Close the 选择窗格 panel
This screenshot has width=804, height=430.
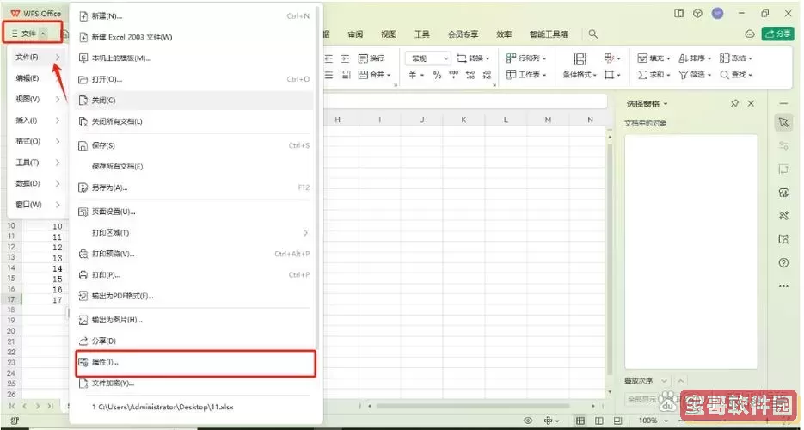coord(752,103)
